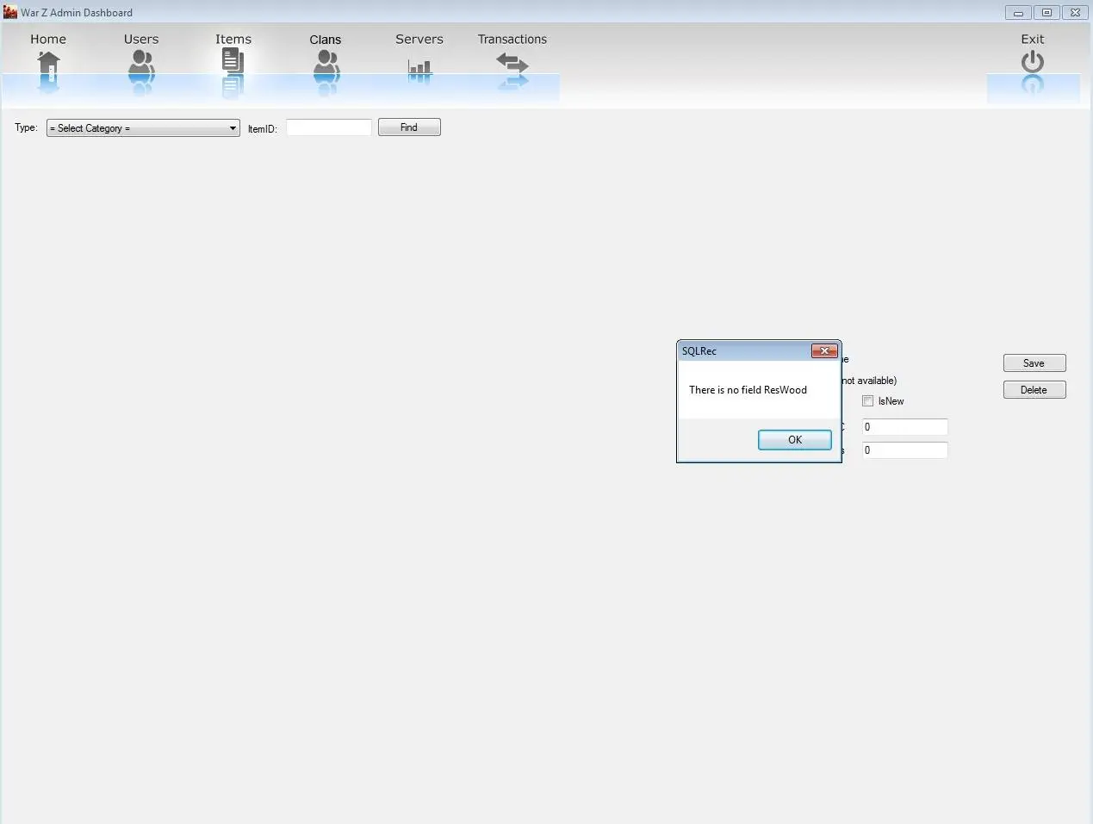Open the Transactions arrows icon

(x=512, y=64)
